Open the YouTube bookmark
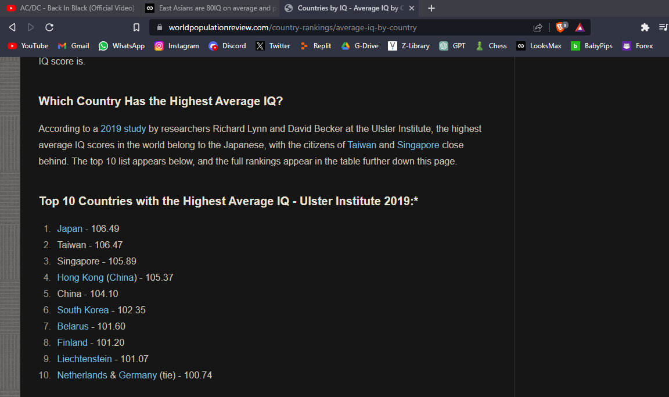The image size is (669, 397). point(28,46)
